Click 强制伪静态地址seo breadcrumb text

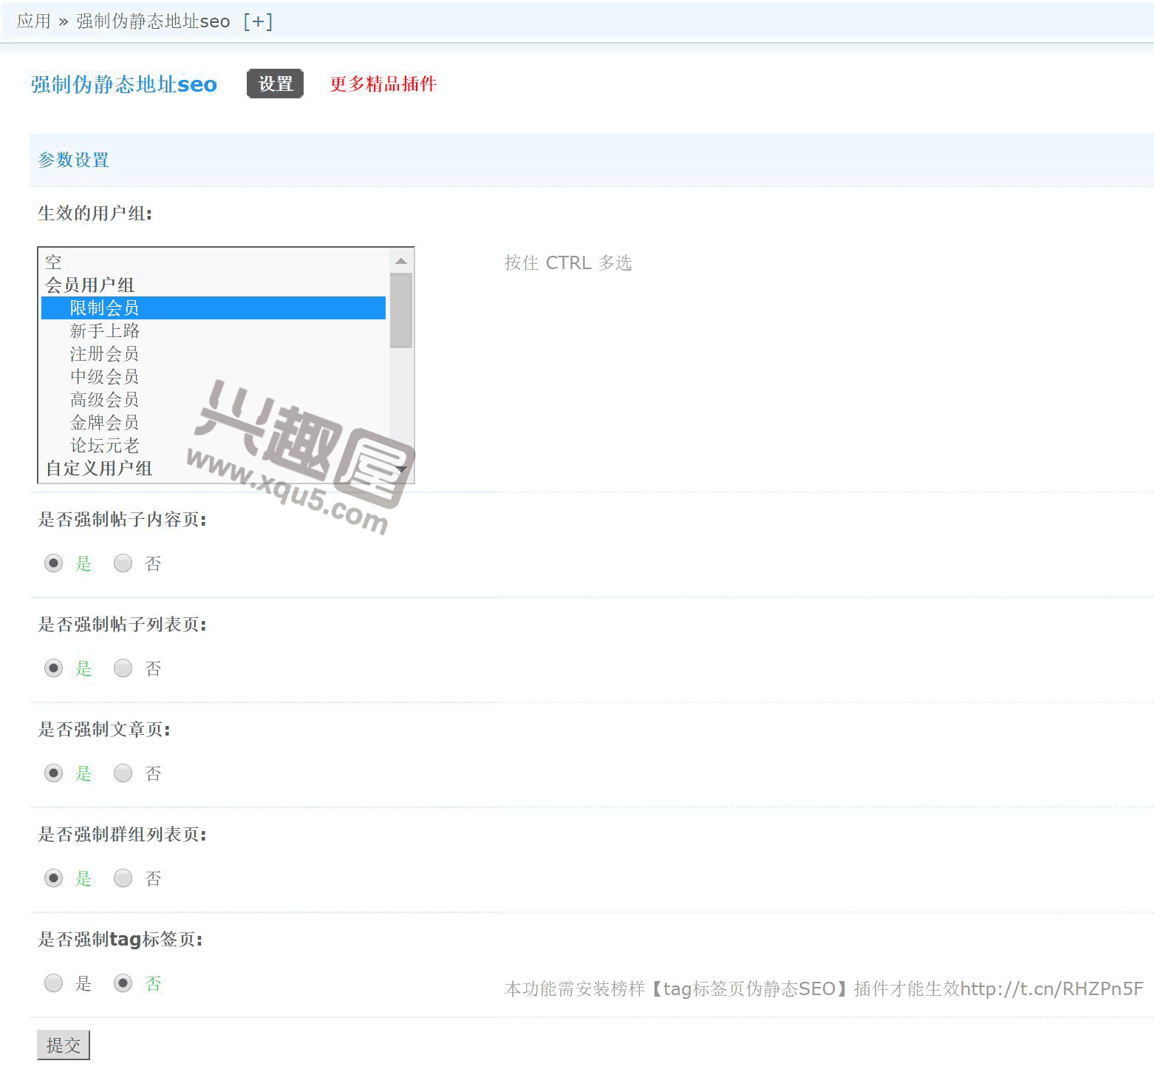(x=153, y=21)
